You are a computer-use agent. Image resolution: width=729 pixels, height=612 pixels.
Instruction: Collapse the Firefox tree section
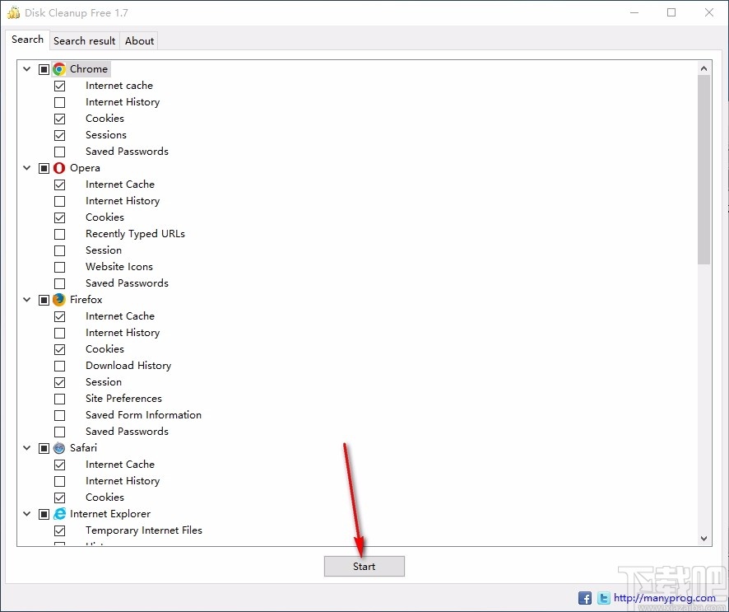(26, 299)
